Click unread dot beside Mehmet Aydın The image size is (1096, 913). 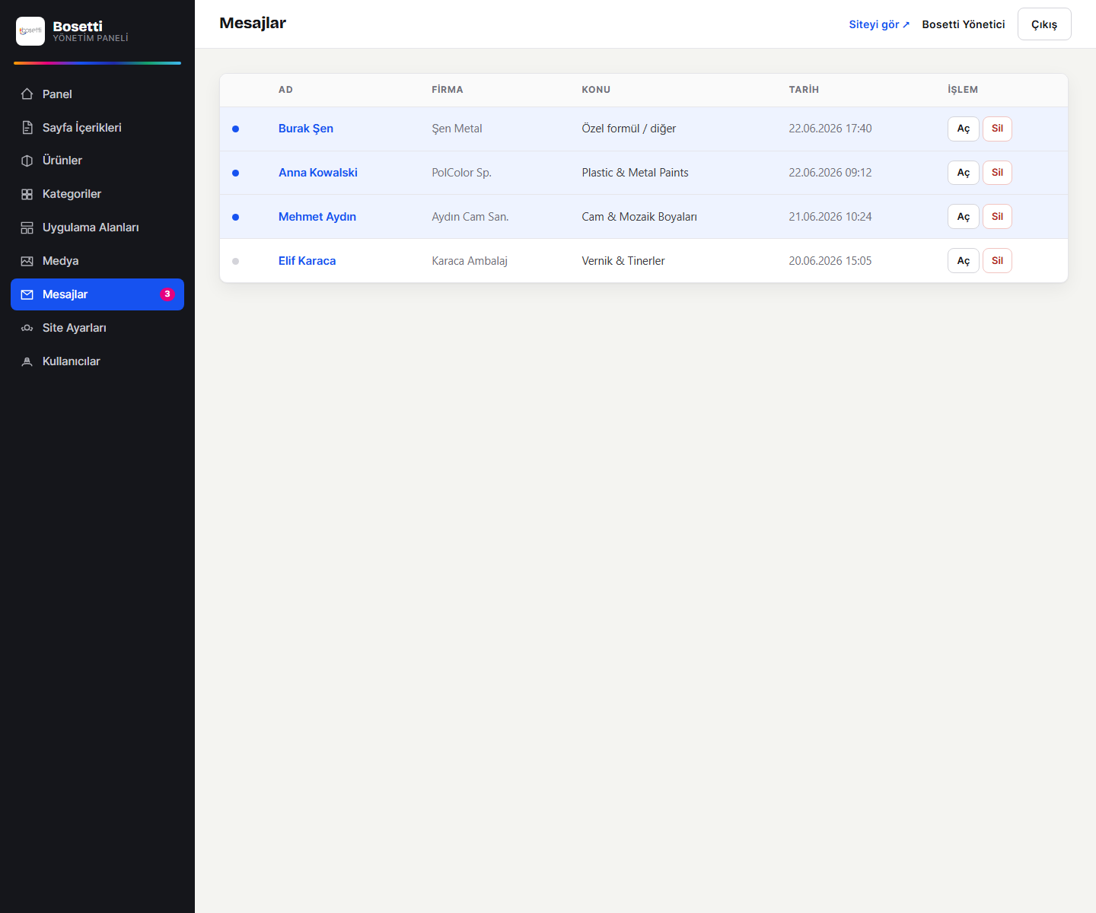[235, 217]
